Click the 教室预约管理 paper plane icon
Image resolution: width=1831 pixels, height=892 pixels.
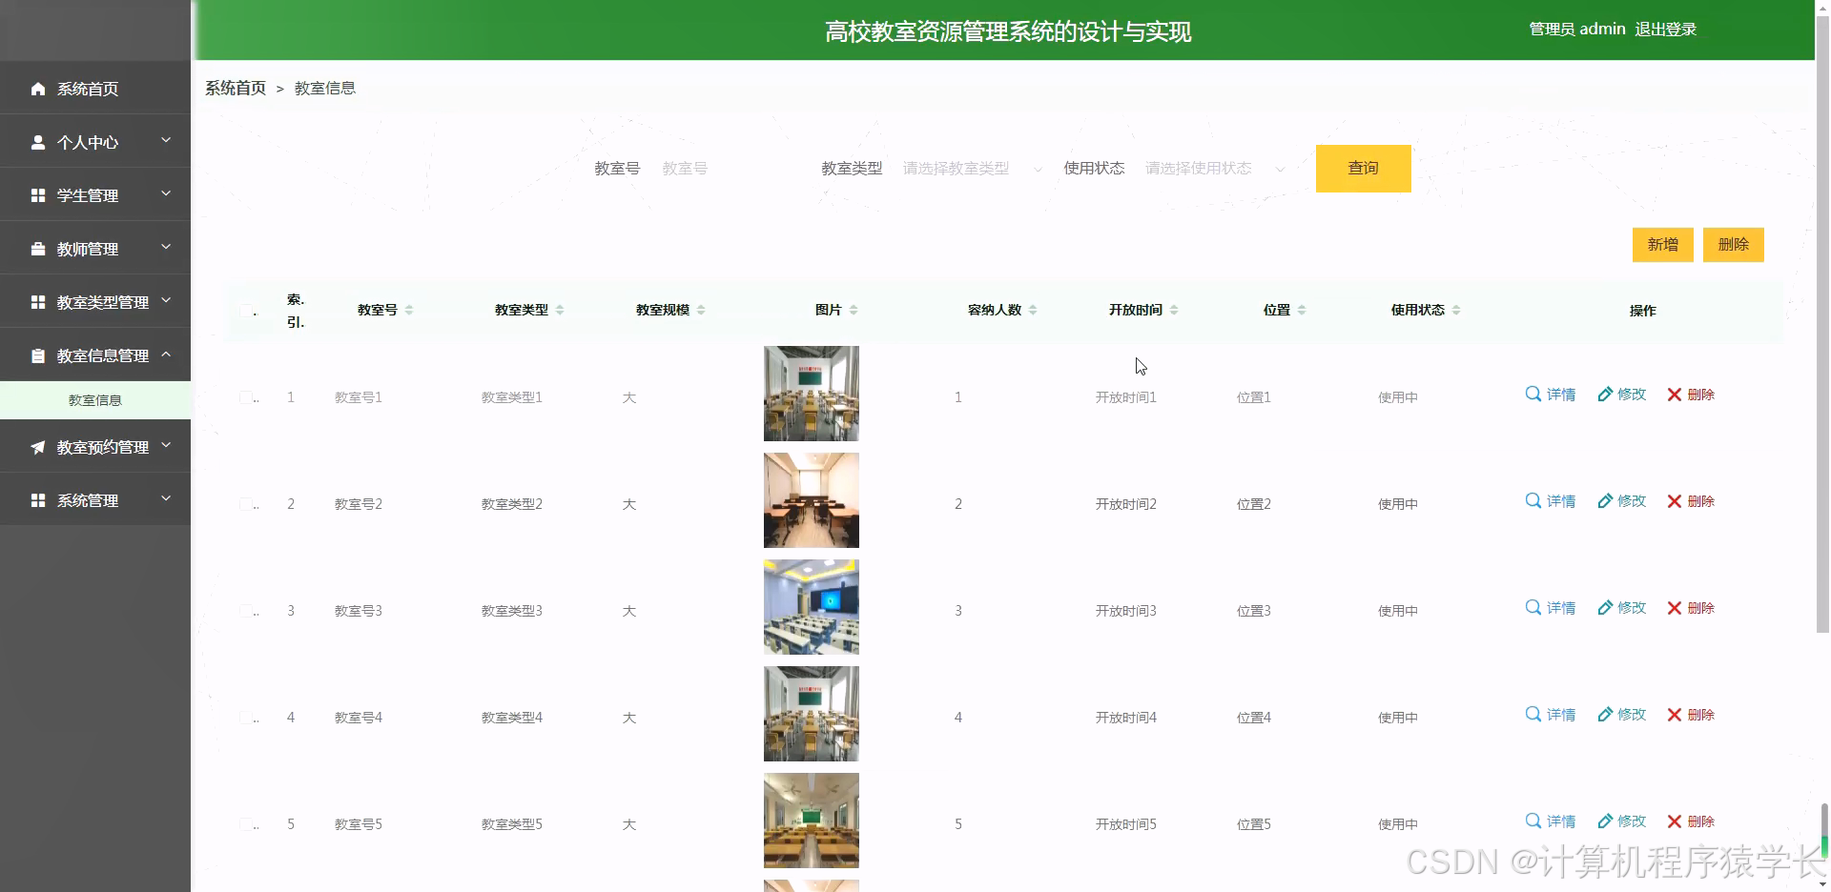click(x=38, y=446)
